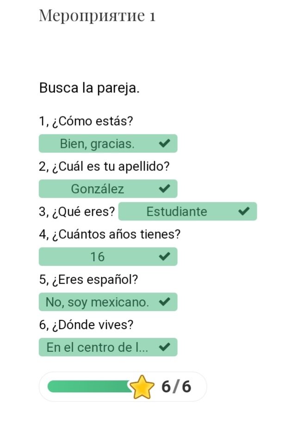
Task: Click the '¿Cuántos años tienes?' question text
Action: click(x=110, y=234)
